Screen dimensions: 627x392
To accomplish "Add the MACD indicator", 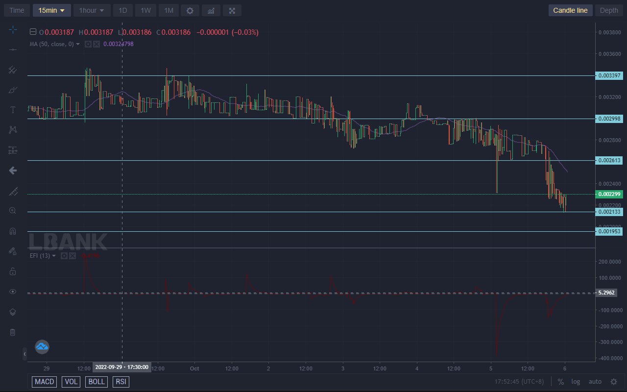I will [x=44, y=382].
